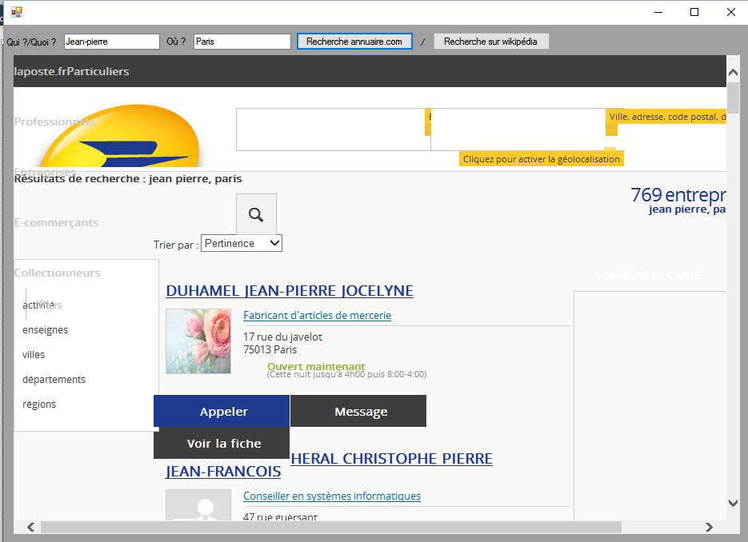The width and height of the screenshot is (748, 542).
Task: Open the Fabricant d'articles de mercerie link
Action: pyautogui.click(x=318, y=315)
